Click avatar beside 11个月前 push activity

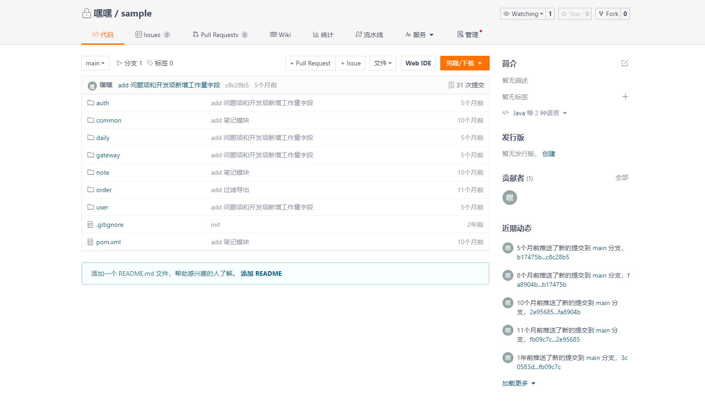507,330
